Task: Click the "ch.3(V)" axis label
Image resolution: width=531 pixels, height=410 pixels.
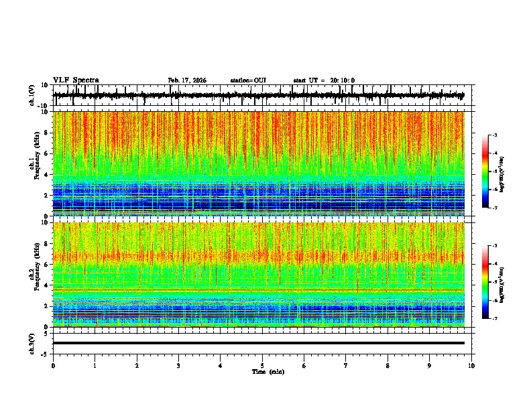Action: [32, 344]
